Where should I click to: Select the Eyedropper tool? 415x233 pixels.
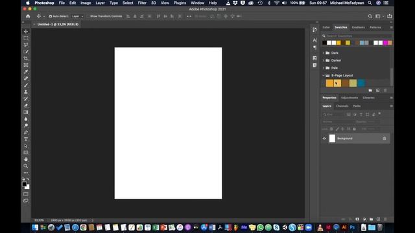(x=26, y=72)
